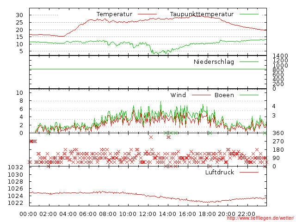This screenshot has width=296, height=222.
Task: Click the 06:00 time axis label
Action: [x=88, y=214]
